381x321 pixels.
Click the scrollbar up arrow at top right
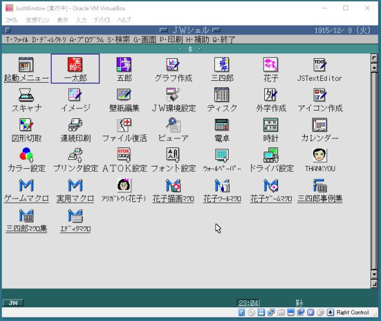pos(374,59)
